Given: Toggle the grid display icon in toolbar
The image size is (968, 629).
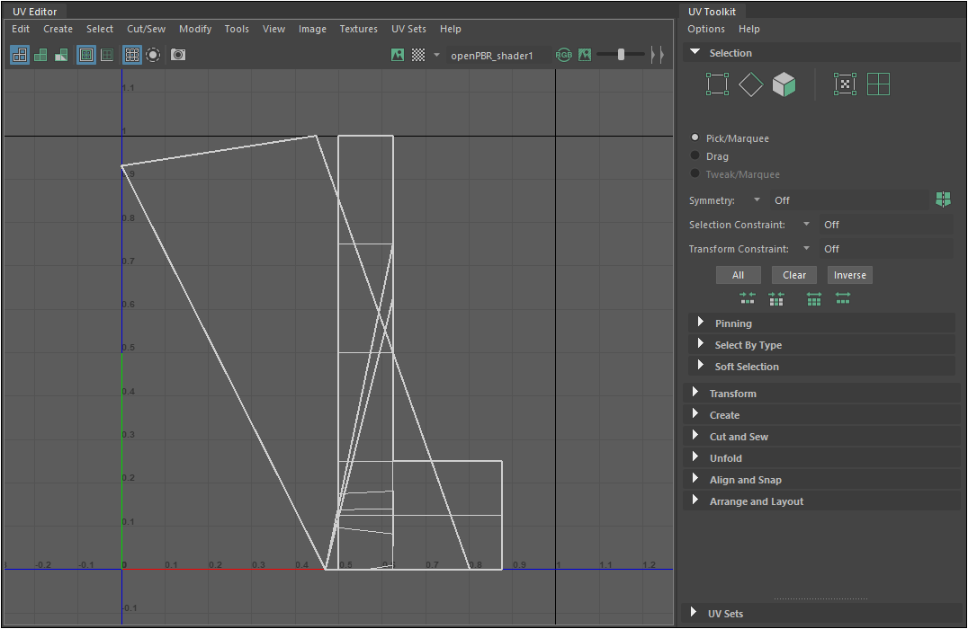Looking at the screenshot, I should point(131,55).
